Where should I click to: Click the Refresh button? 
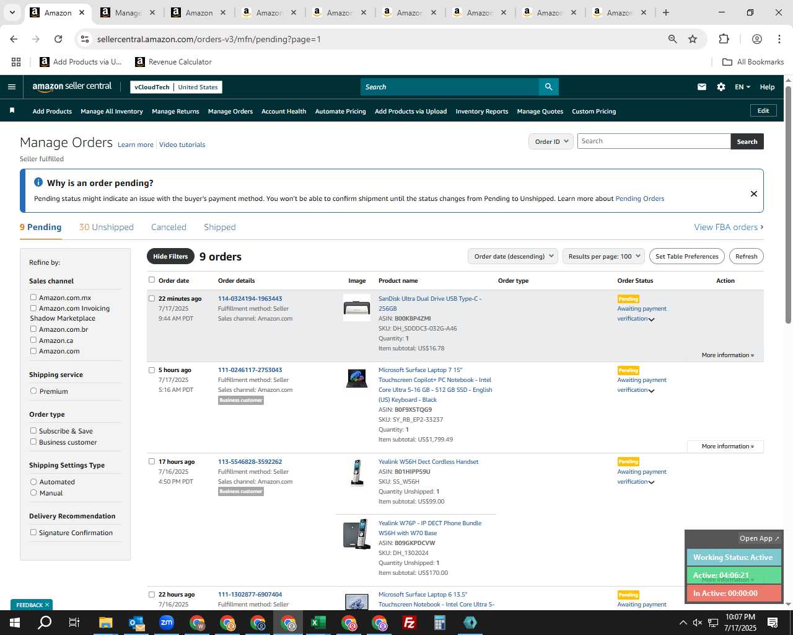pyautogui.click(x=746, y=256)
